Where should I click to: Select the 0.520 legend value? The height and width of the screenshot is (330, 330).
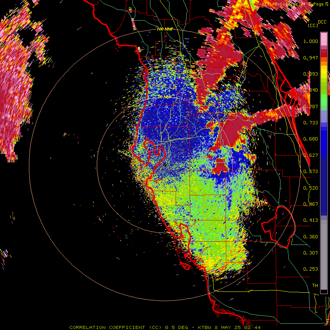pos(311,188)
